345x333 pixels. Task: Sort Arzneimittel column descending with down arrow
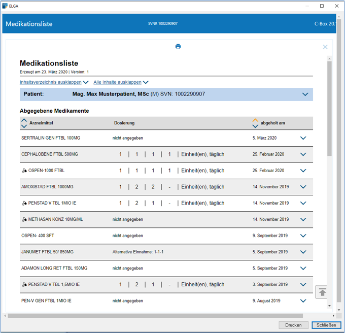pos(24,126)
